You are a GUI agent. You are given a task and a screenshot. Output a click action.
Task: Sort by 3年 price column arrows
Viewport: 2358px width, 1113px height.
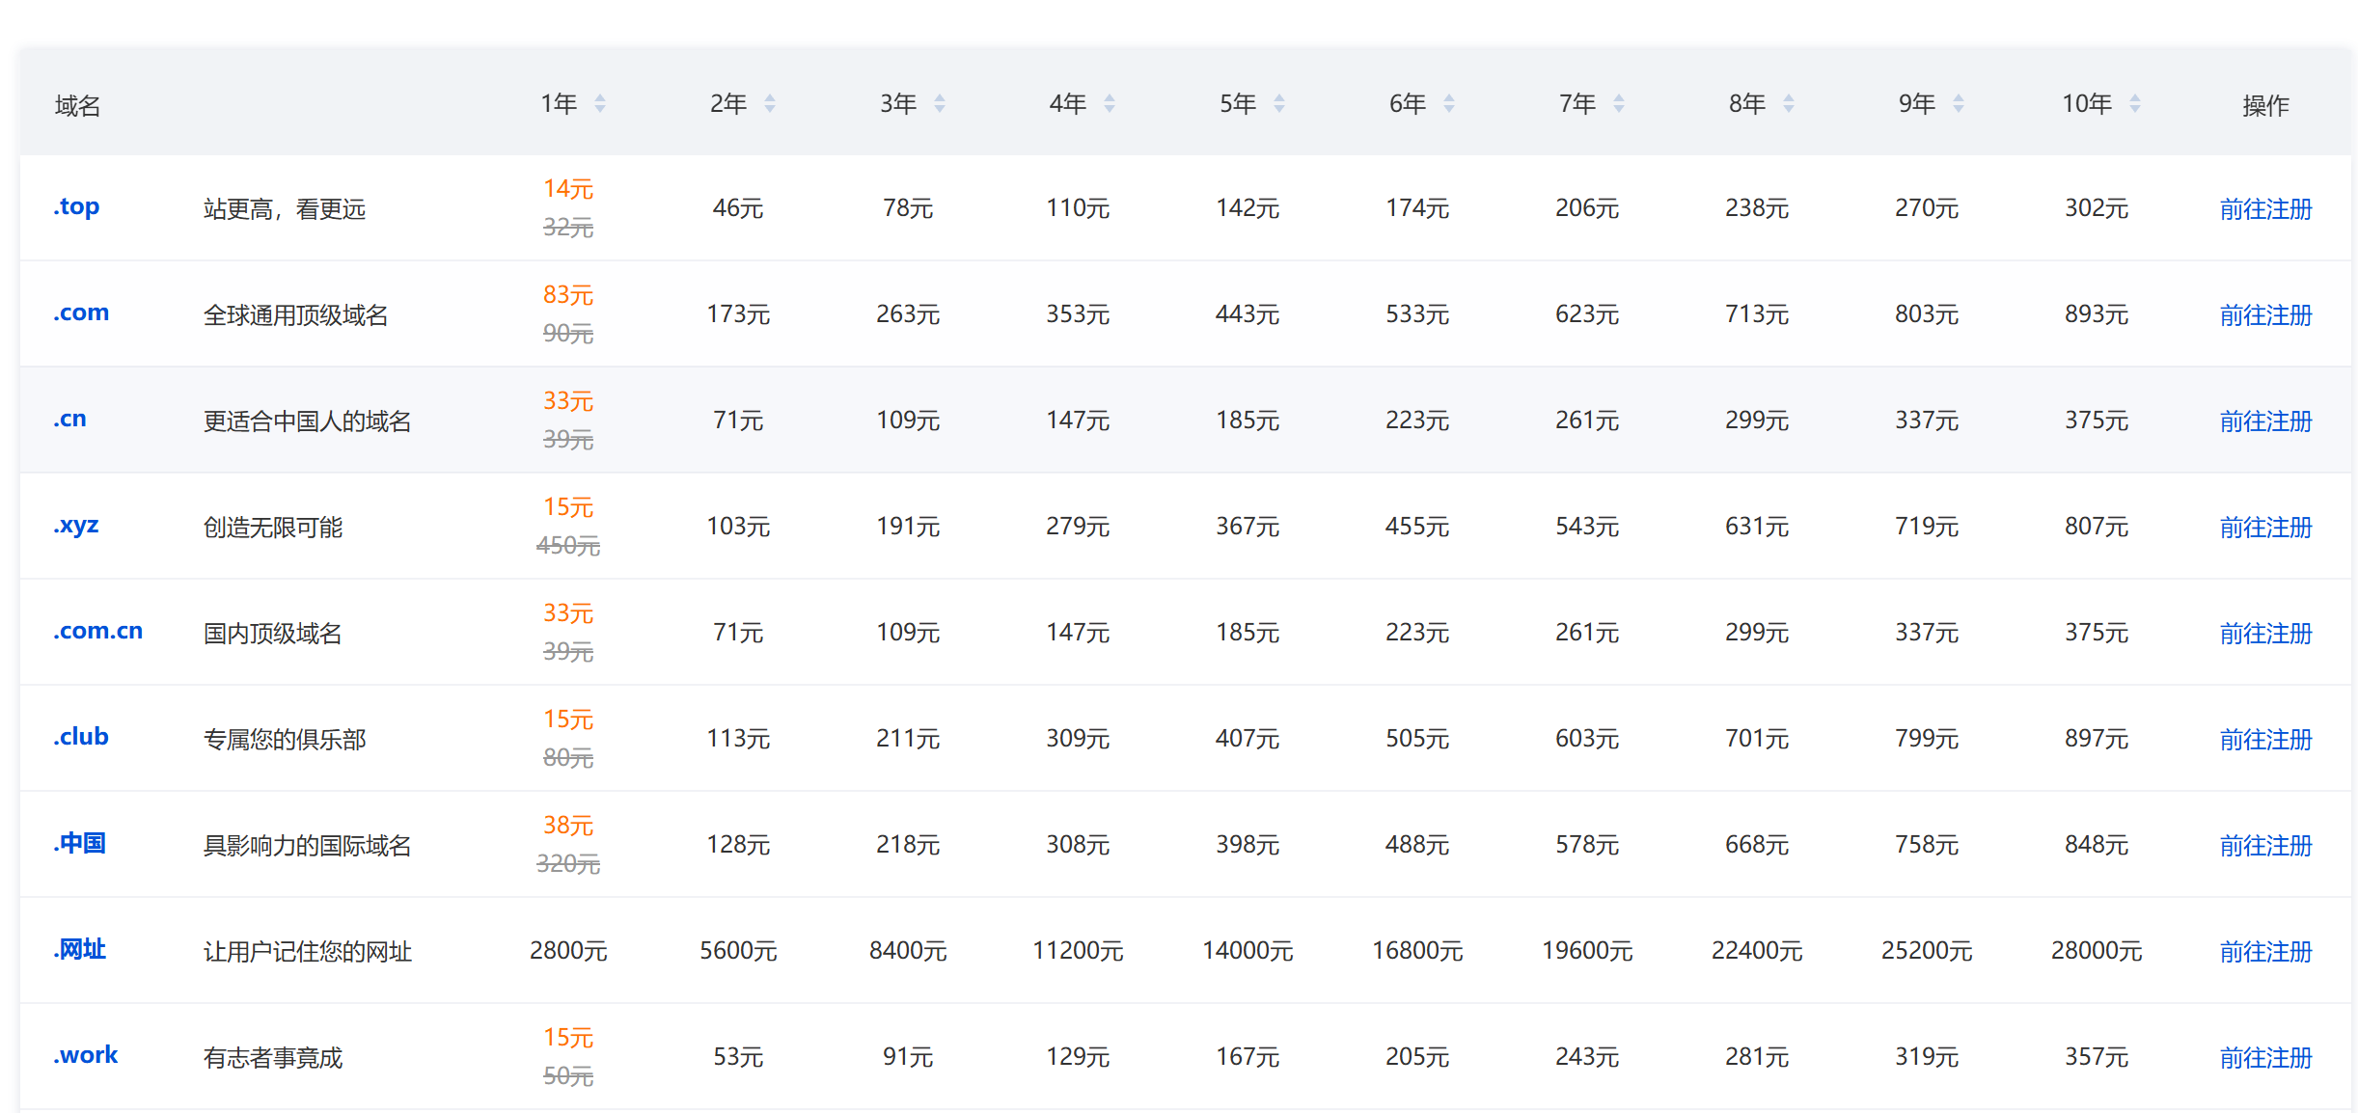pos(940,103)
